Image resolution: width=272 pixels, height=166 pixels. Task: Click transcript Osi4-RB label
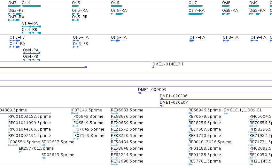pyautogui.click(x=29, y=30)
